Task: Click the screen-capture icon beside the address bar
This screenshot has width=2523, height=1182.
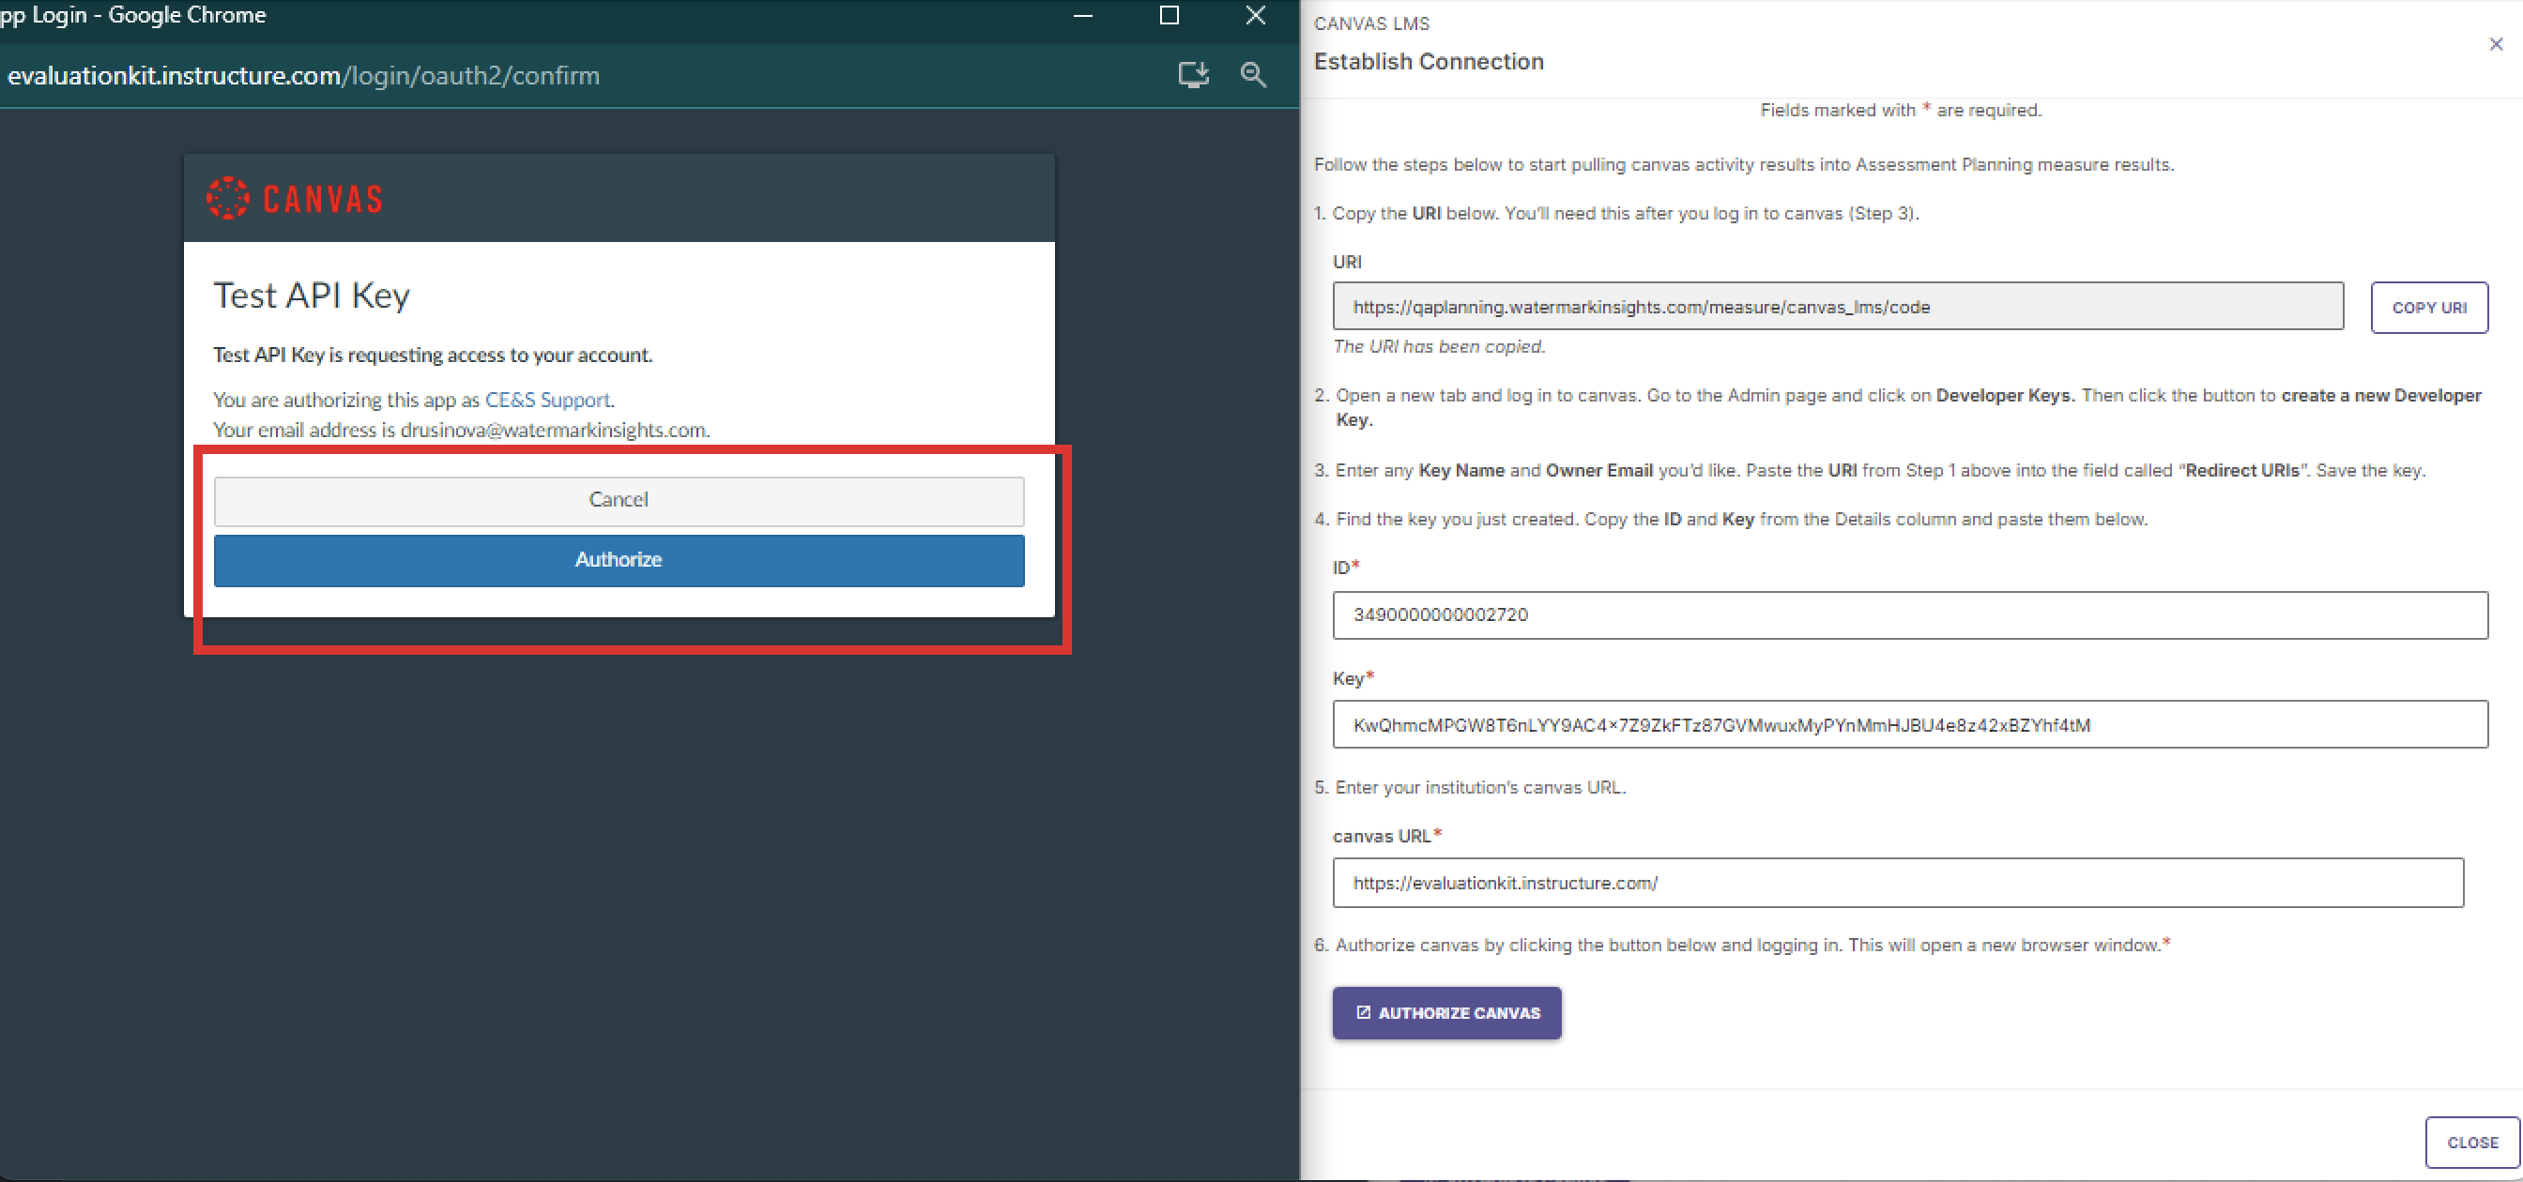Action: [1193, 75]
